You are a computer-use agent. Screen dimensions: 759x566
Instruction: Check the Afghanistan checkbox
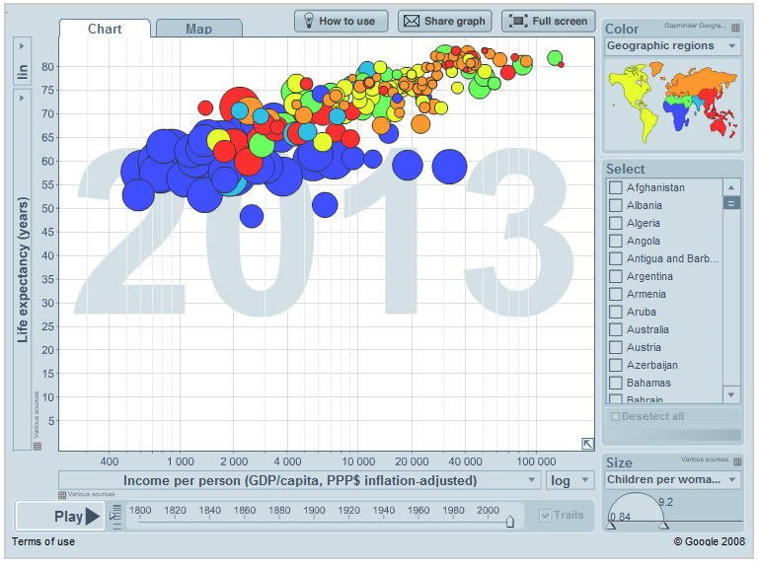point(616,187)
